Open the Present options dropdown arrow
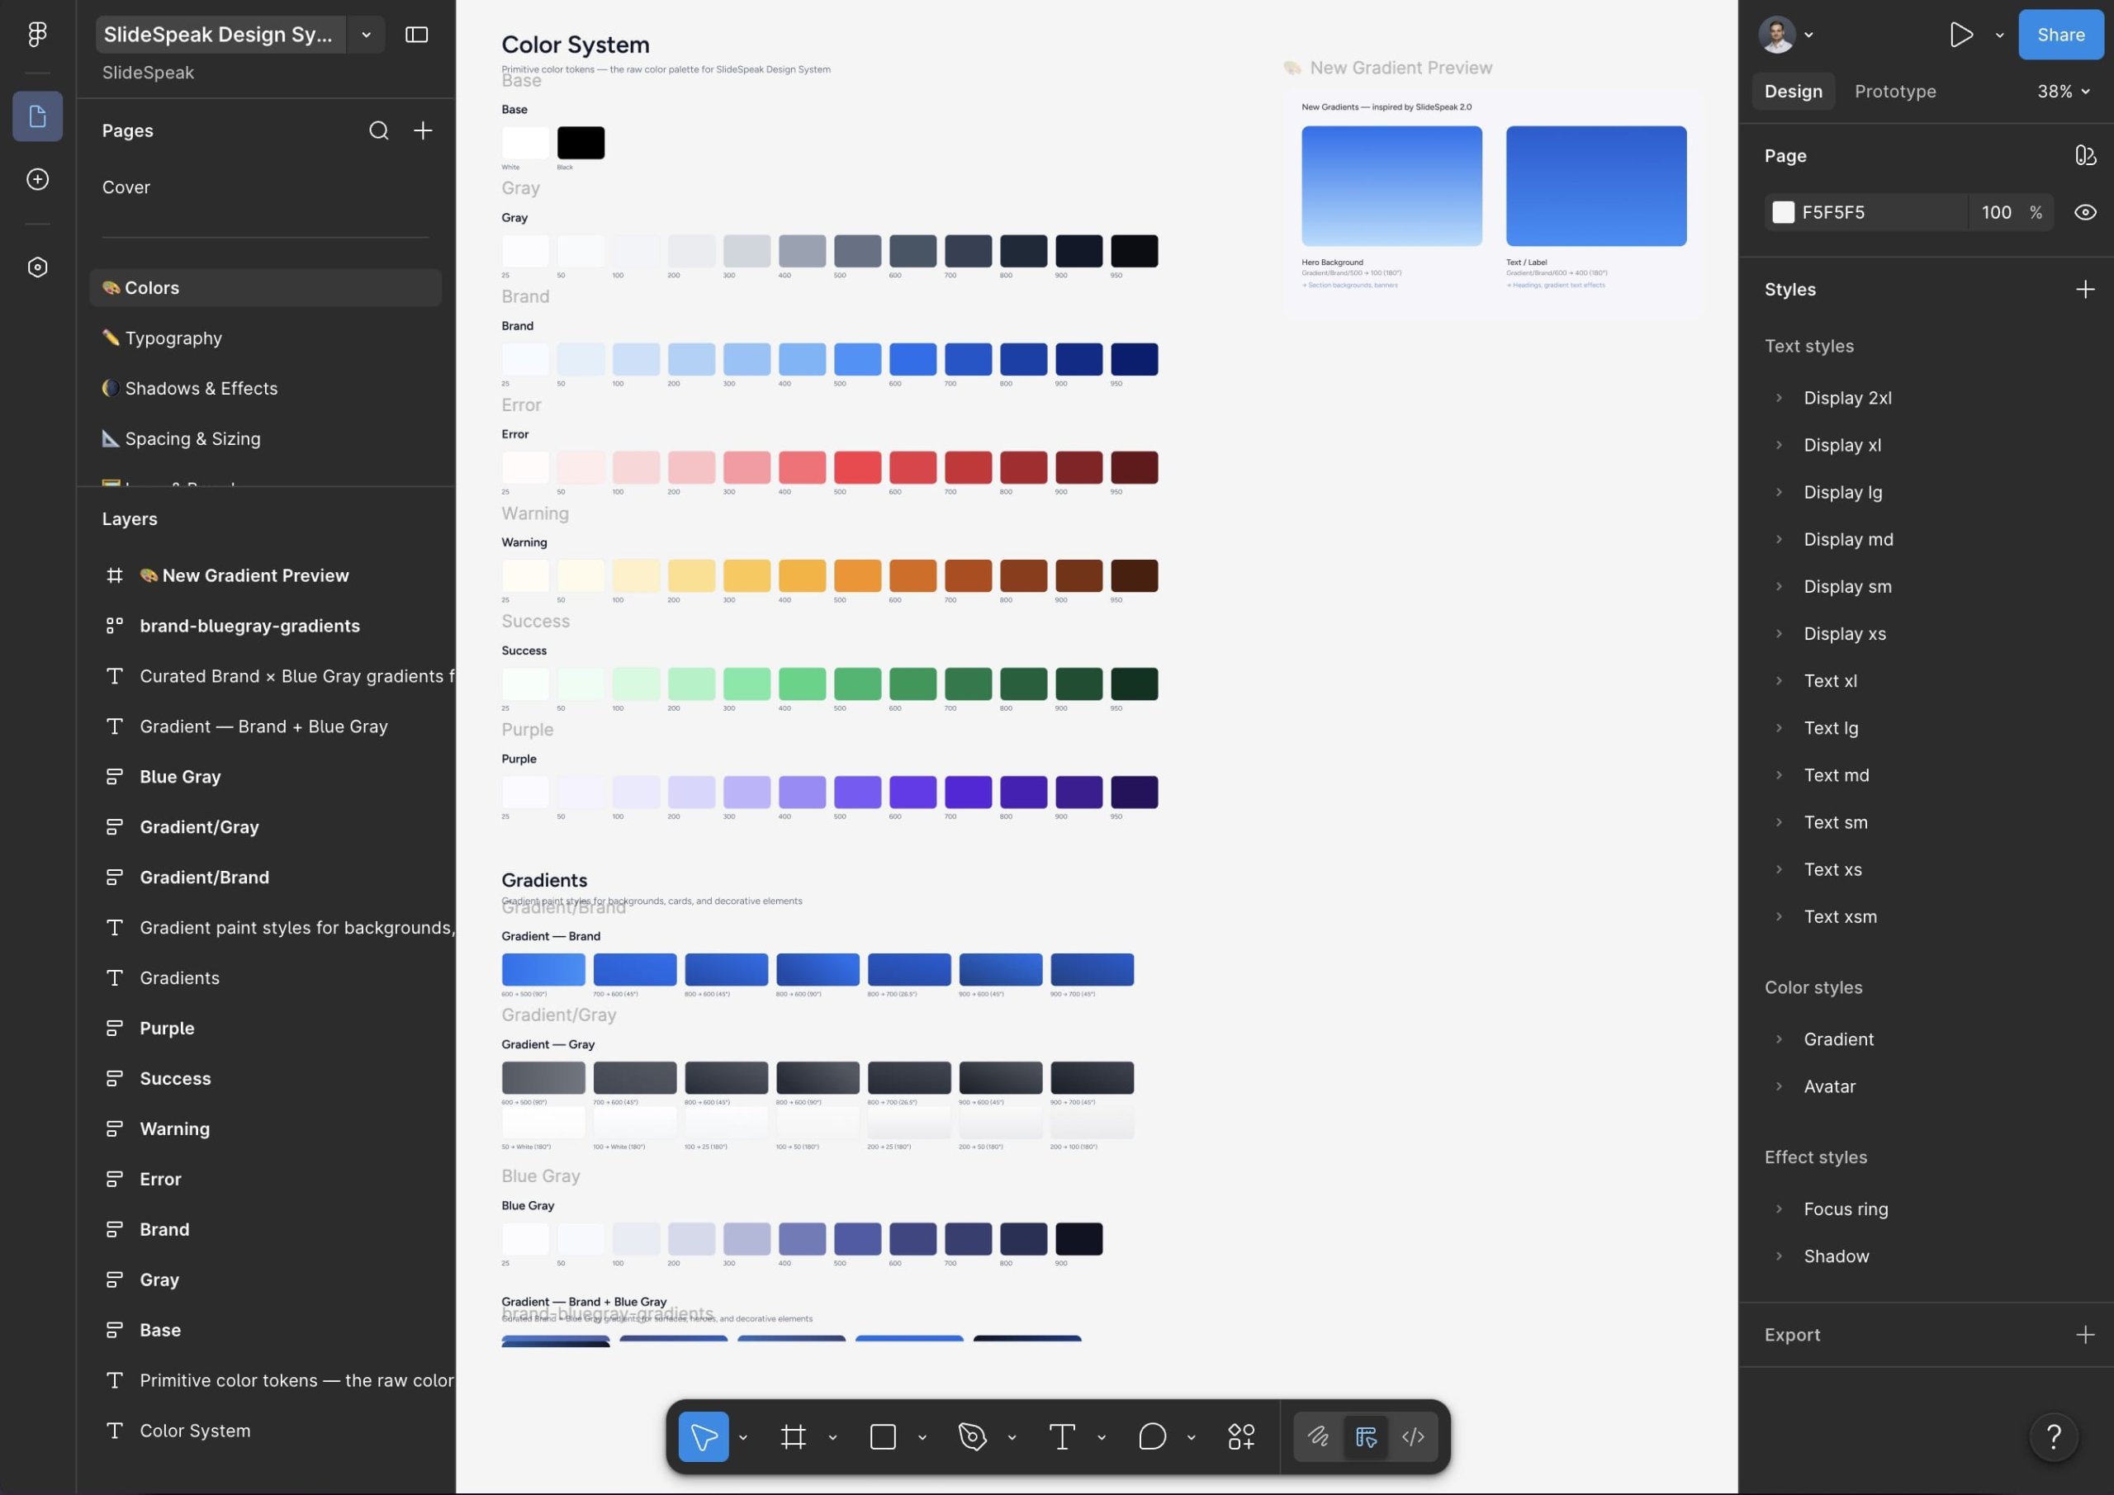The image size is (2114, 1495). point(2000,35)
